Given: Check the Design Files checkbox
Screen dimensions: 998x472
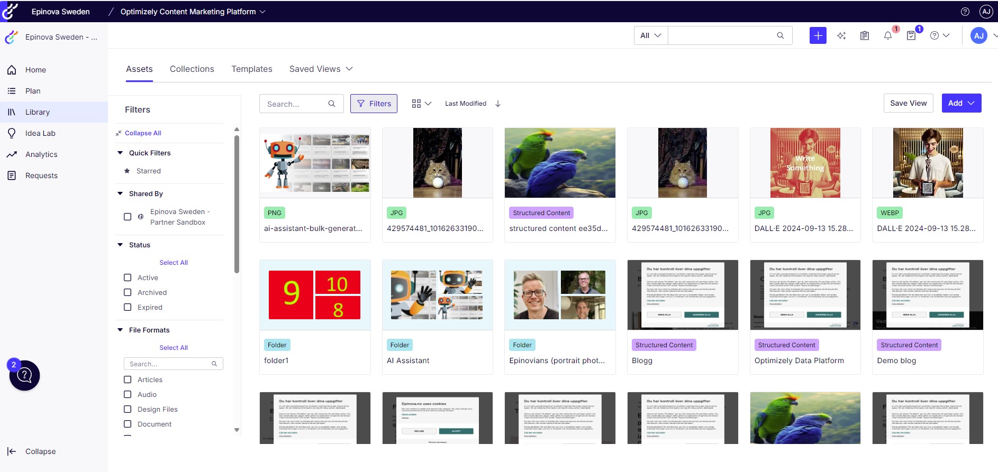Looking at the screenshot, I should (x=128, y=409).
